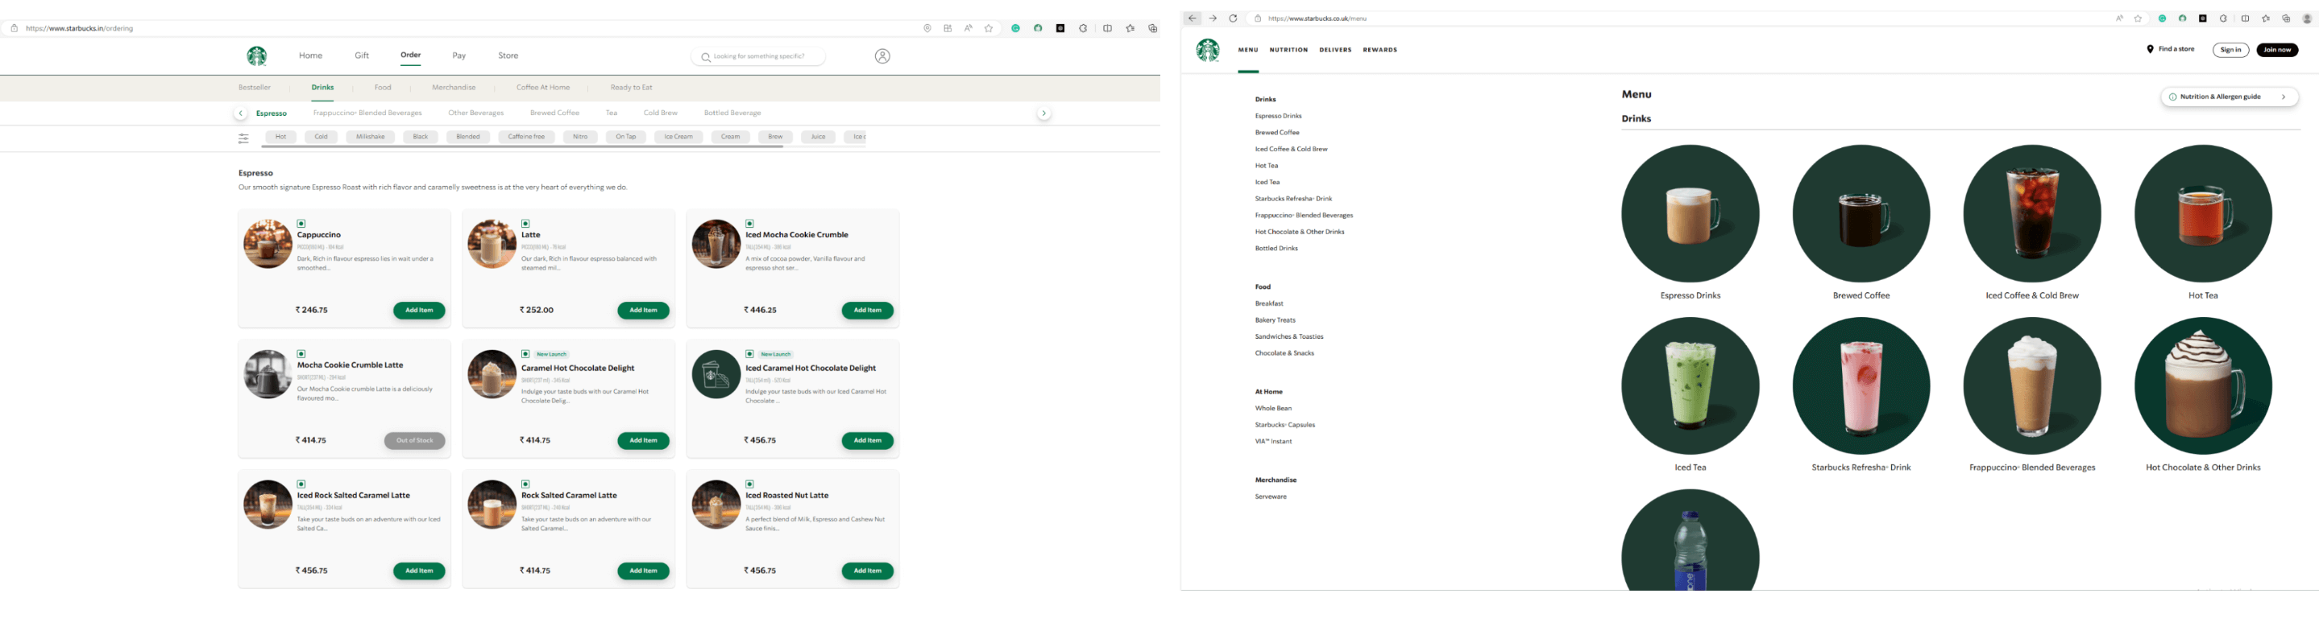Open the Order tab in Starbucks India

(x=410, y=55)
